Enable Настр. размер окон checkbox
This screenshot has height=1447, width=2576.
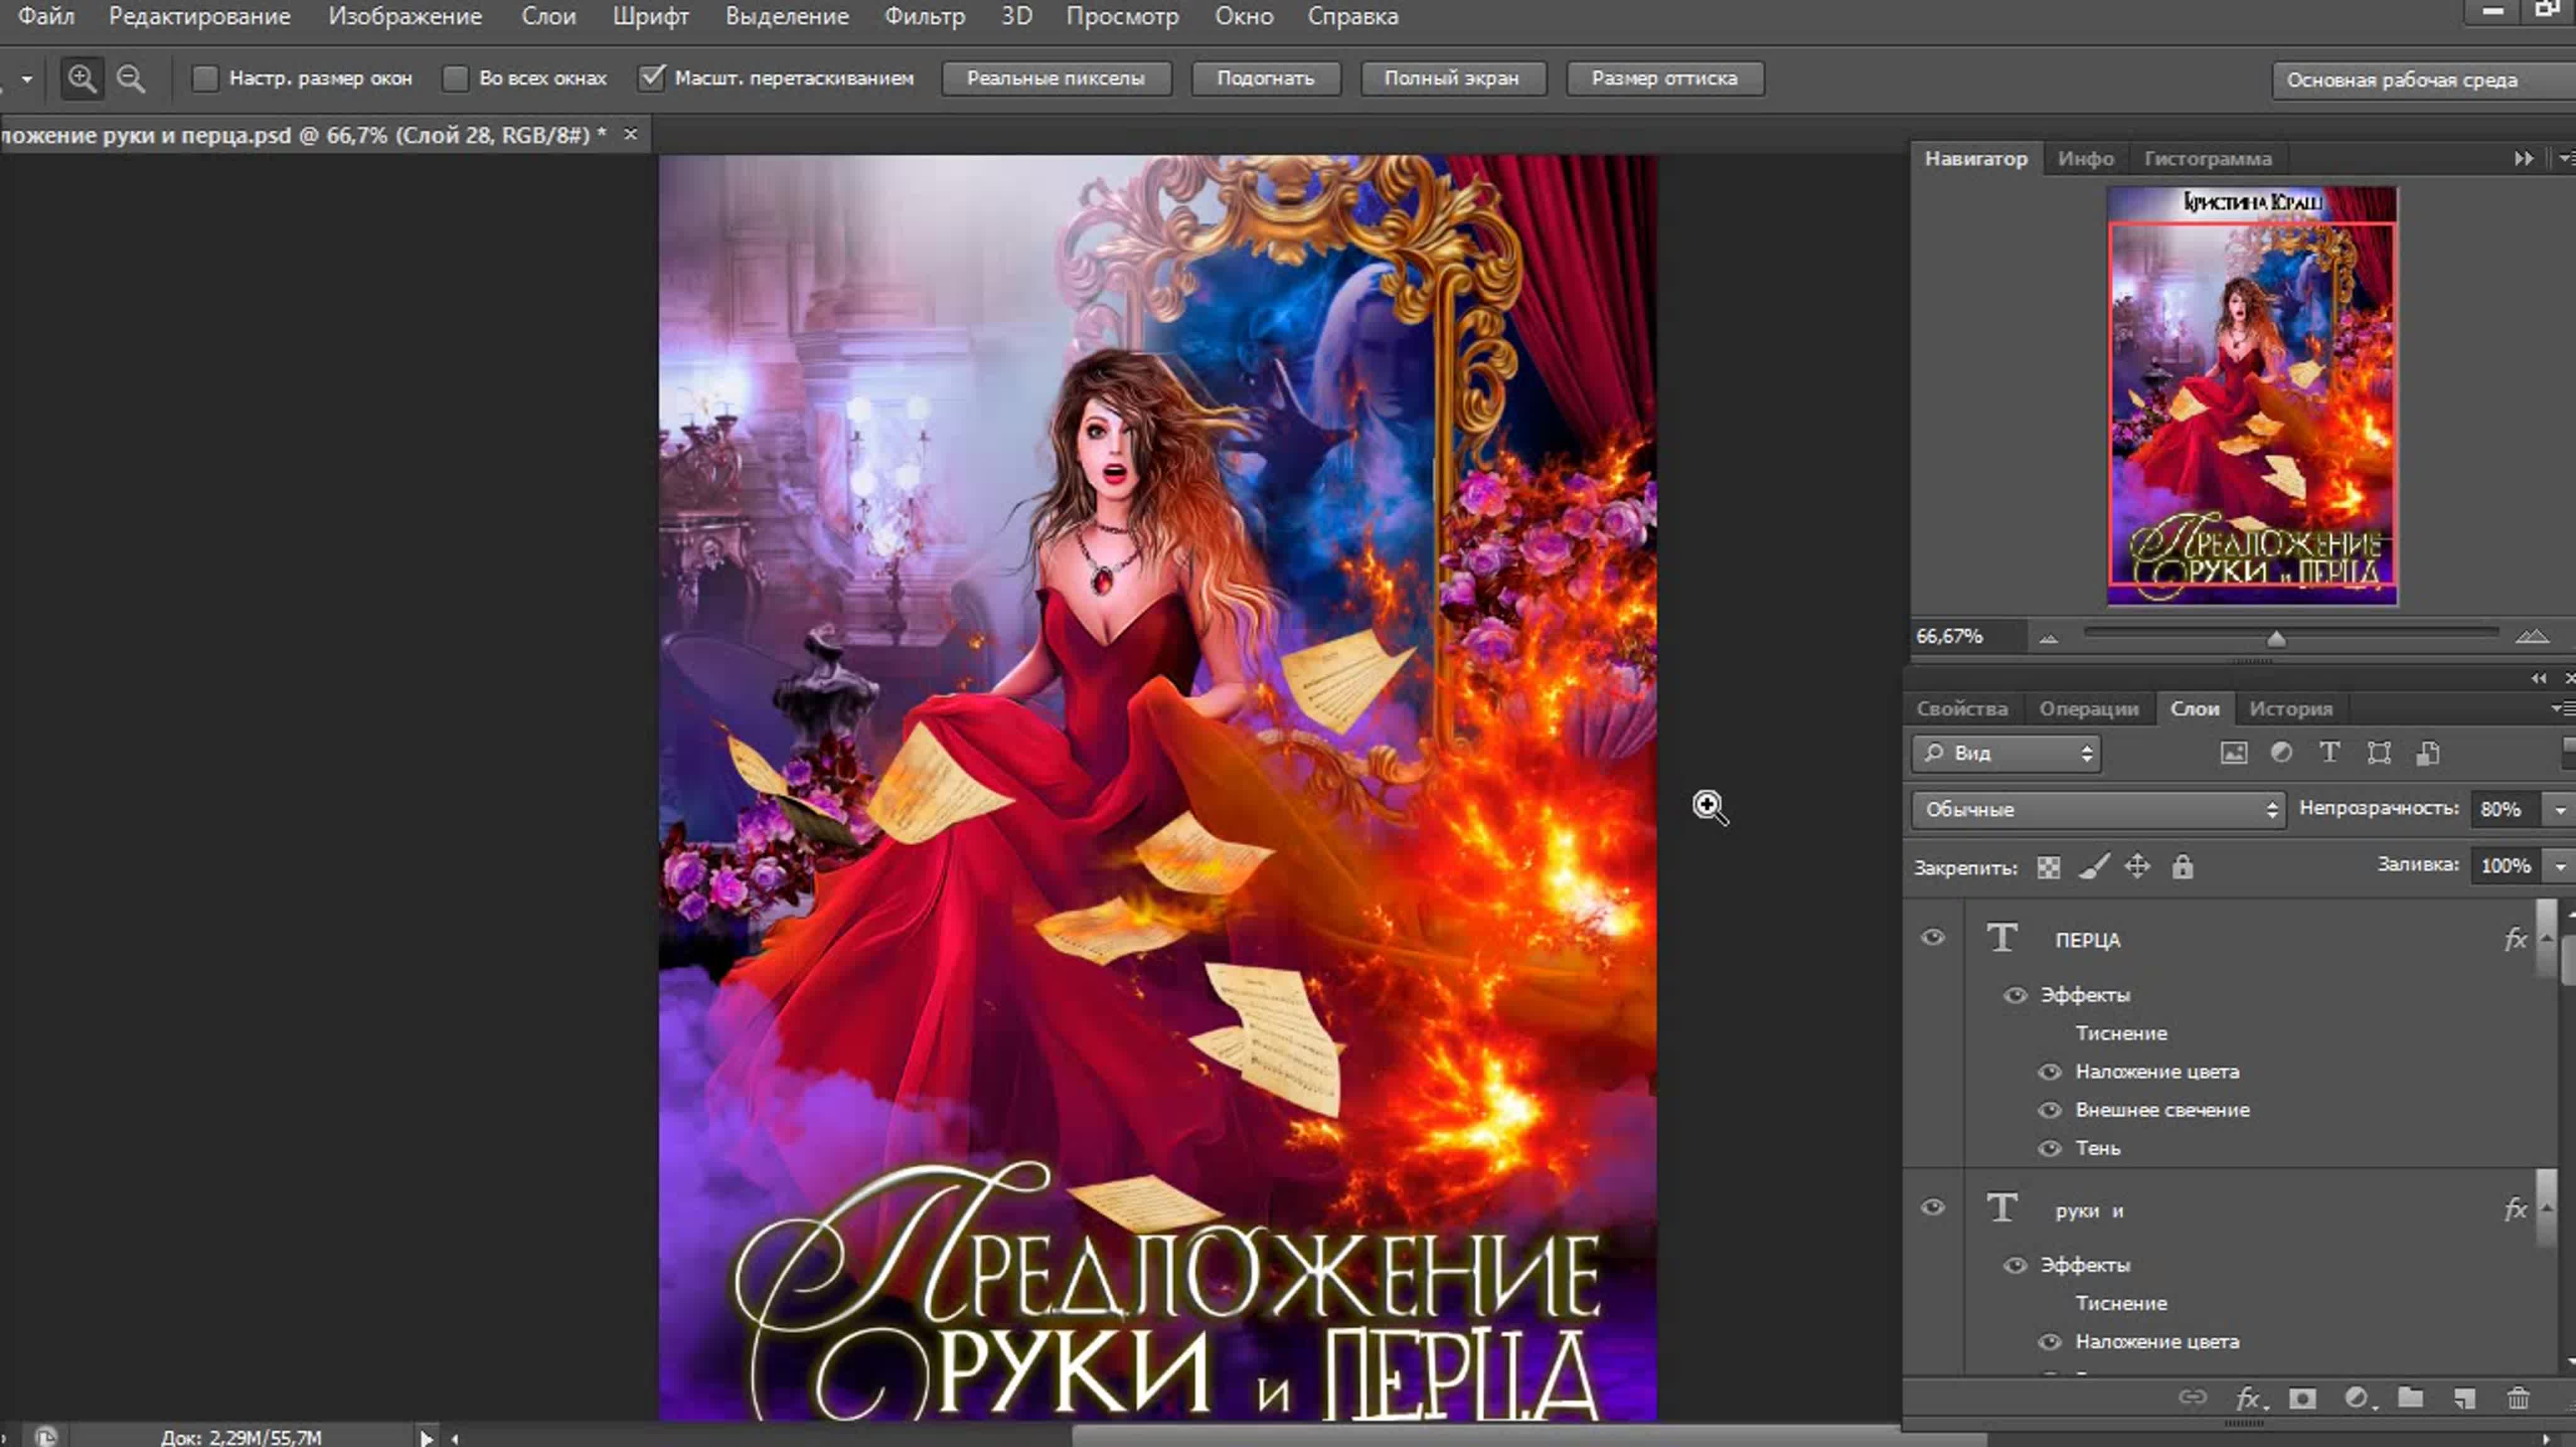(x=204, y=78)
